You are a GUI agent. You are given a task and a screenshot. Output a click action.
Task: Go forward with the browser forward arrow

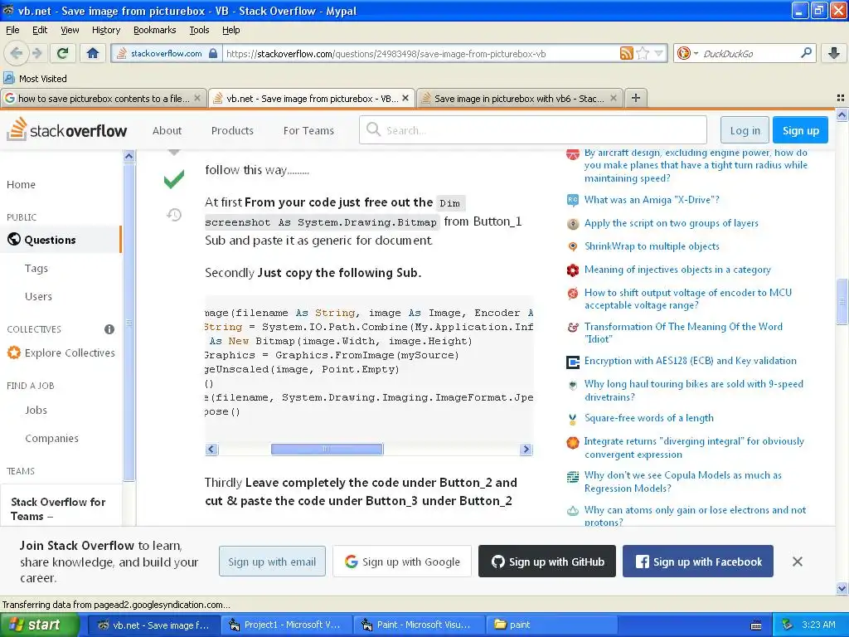tap(36, 53)
